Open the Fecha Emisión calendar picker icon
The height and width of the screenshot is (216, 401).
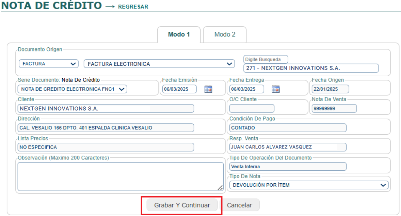point(208,89)
